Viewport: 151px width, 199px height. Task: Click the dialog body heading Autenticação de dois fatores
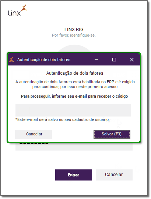pyautogui.click(x=75, y=73)
